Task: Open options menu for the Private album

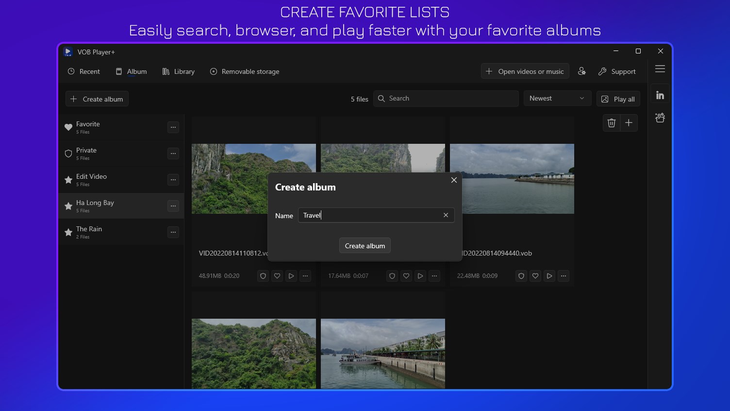Action: click(173, 154)
